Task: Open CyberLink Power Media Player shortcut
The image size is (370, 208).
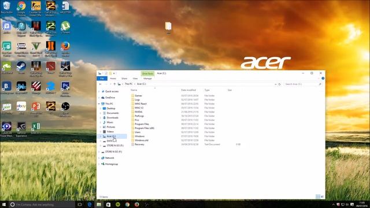Action: point(6,129)
